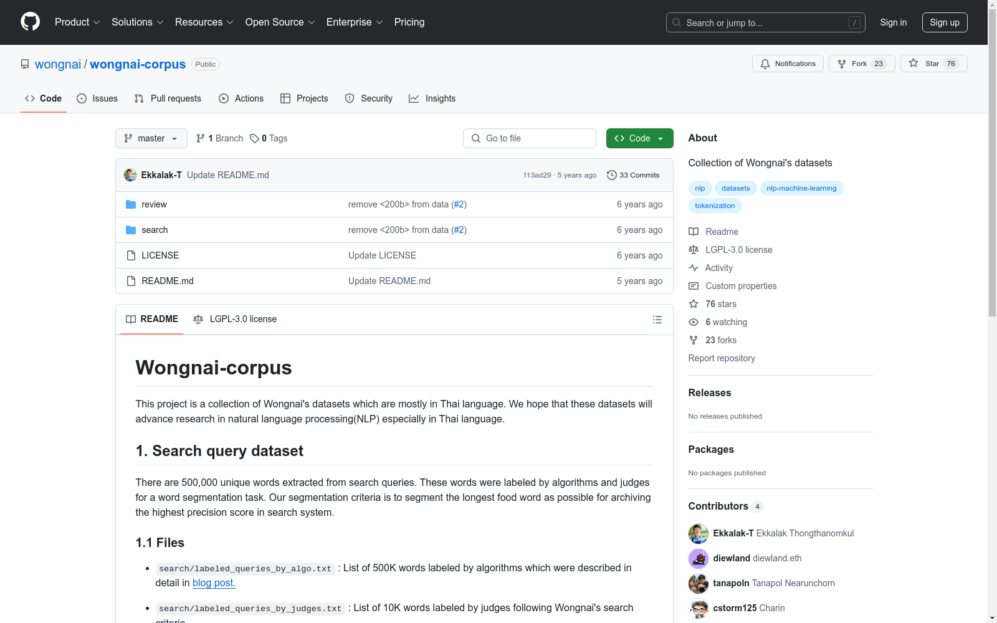The height and width of the screenshot is (623, 997).
Task: Open the green Code dropdown
Action: tap(639, 138)
